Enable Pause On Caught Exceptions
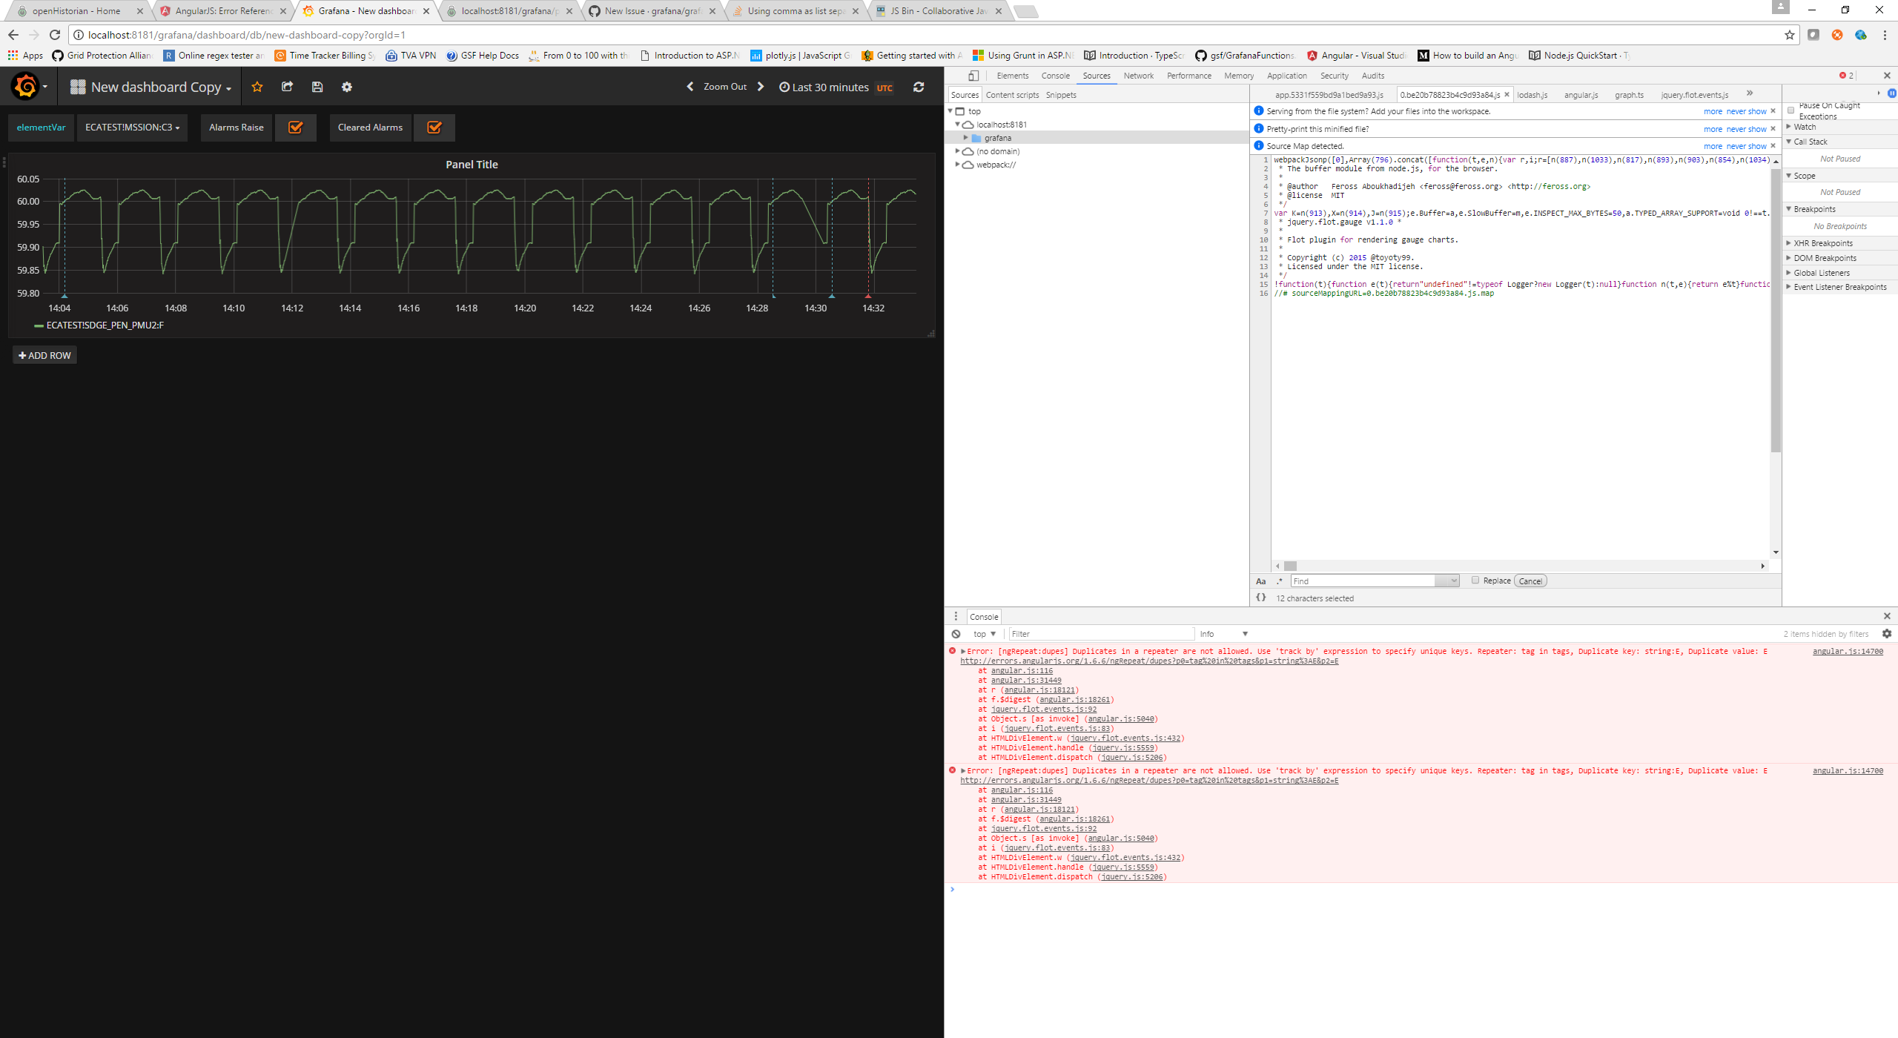Viewport: 1898px width, 1038px height. 1791,110
